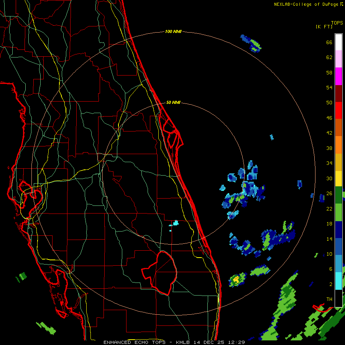Select the 34 value on the legend scale

tap(329, 163)
